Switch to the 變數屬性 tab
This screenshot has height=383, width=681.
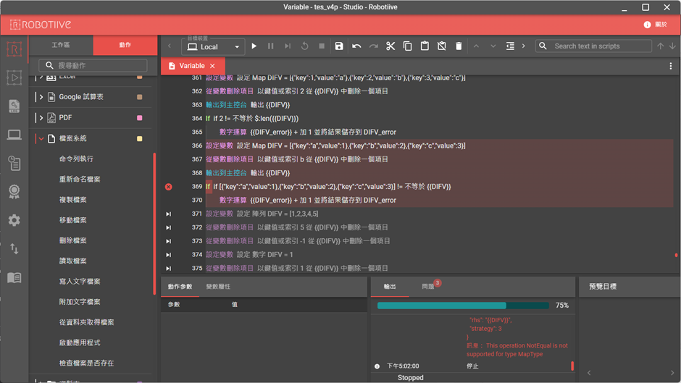pos(218,287)
